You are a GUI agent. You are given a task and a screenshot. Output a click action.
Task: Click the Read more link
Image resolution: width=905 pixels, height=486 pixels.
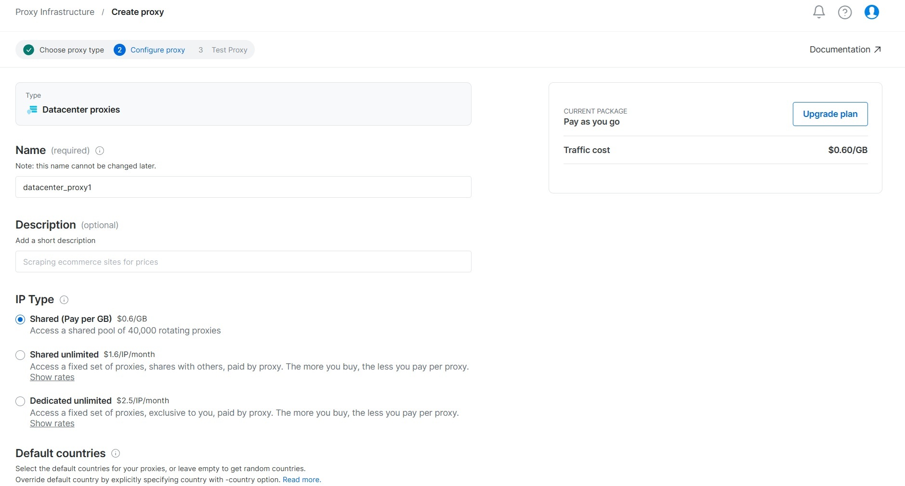coord(301,480)
